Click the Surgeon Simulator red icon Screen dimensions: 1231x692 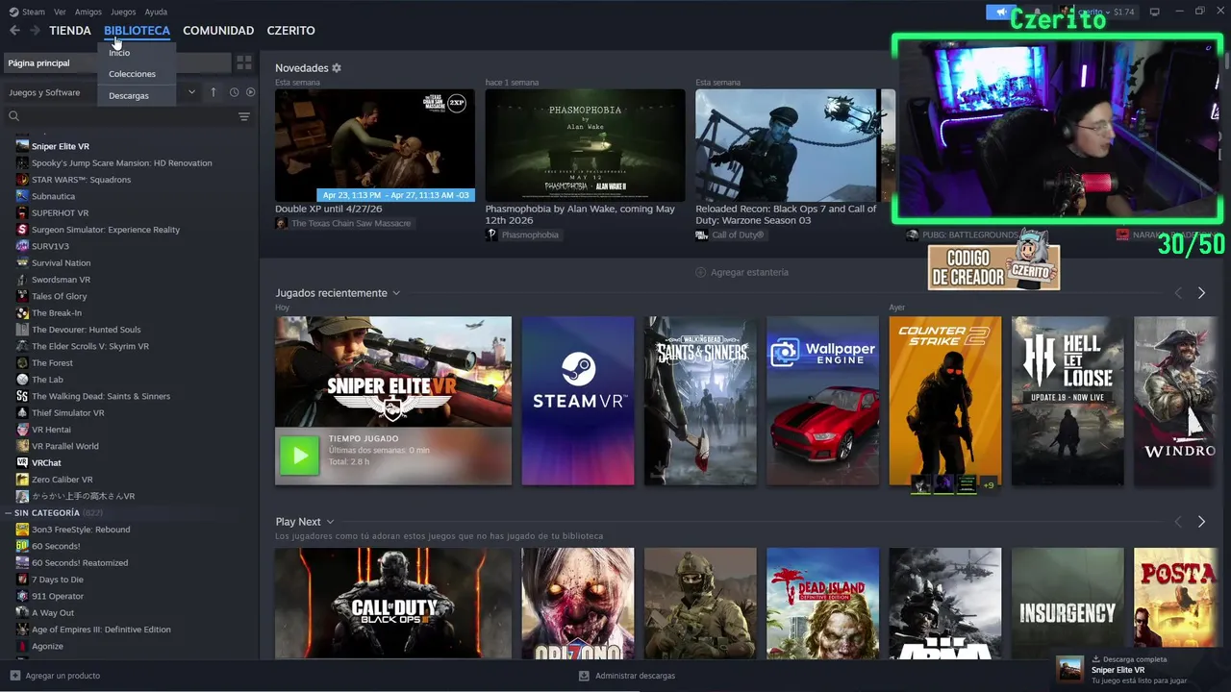[x=23, y=230]
